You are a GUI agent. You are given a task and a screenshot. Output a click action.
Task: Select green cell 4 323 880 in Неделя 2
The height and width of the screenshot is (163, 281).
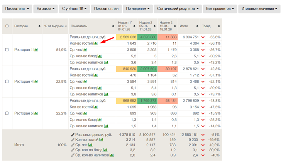tap(147, 37)
